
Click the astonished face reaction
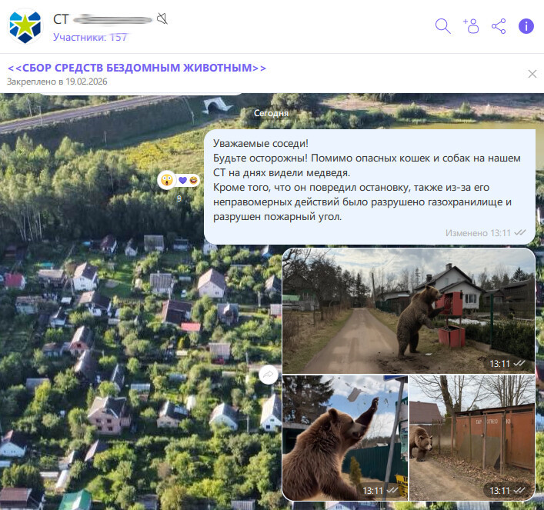(167, 180)
